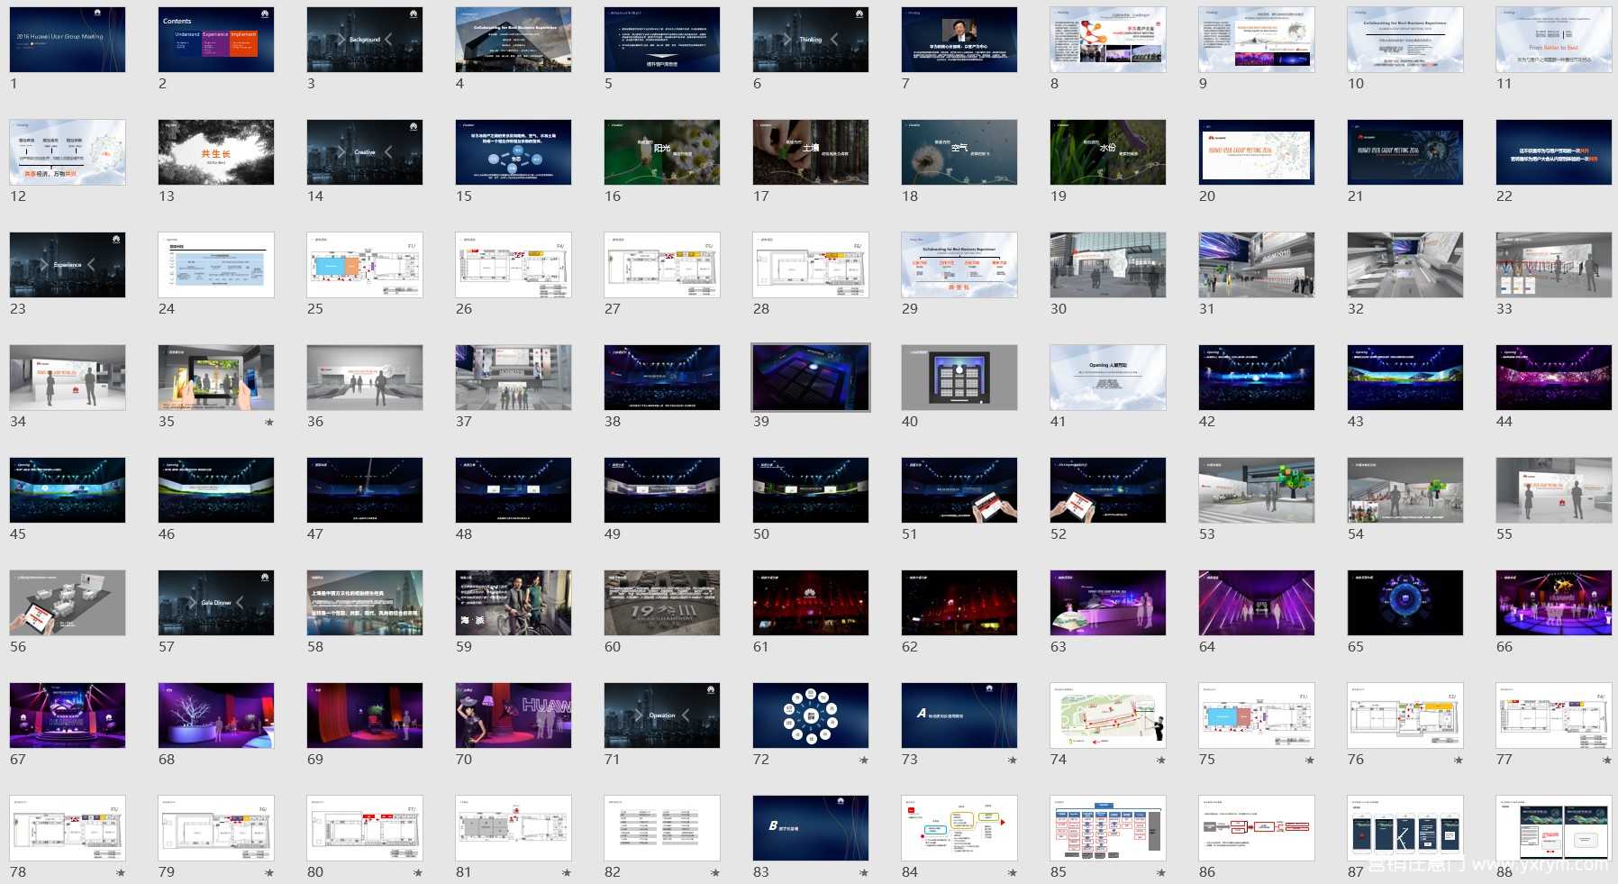Viewport: 1618px width, 884px height.
Task: Select slide 30 entrance rendering thumbnail
Action: (1108, 265)
